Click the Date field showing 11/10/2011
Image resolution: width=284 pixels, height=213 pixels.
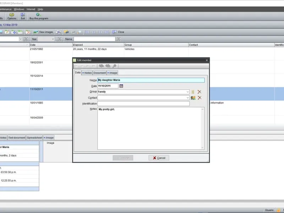point(108,86)
